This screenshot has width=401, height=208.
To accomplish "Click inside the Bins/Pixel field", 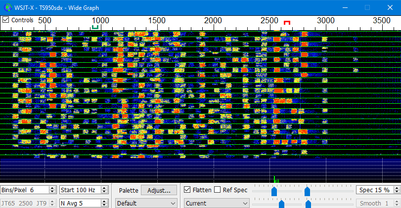I will (x=25, y=190).
